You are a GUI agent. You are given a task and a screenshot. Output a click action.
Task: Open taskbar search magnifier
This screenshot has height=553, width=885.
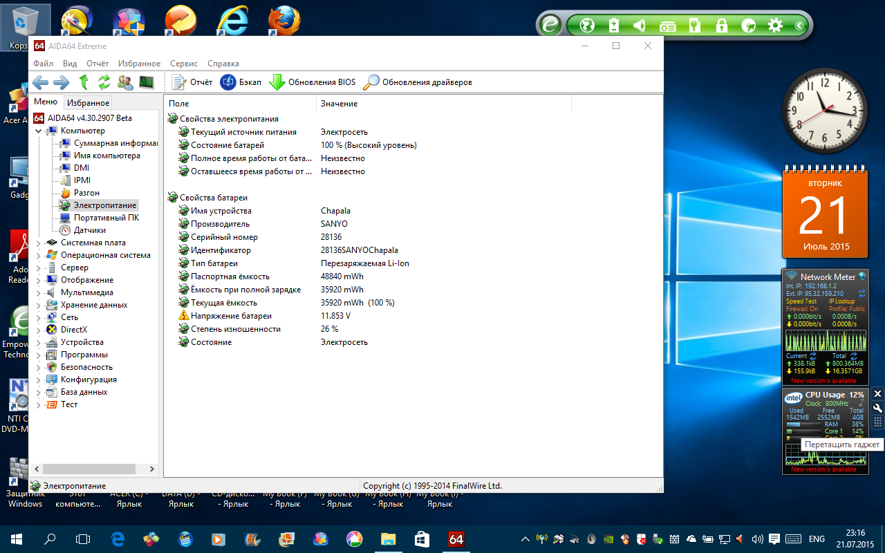50,538
